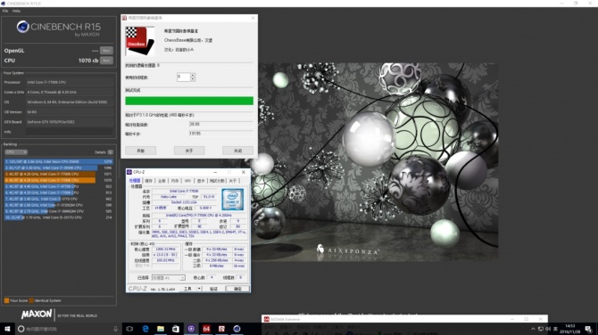Open Microsoft Edge from taskbar
This screenshot has width=598, height=335.
click(x=145, y=329)
